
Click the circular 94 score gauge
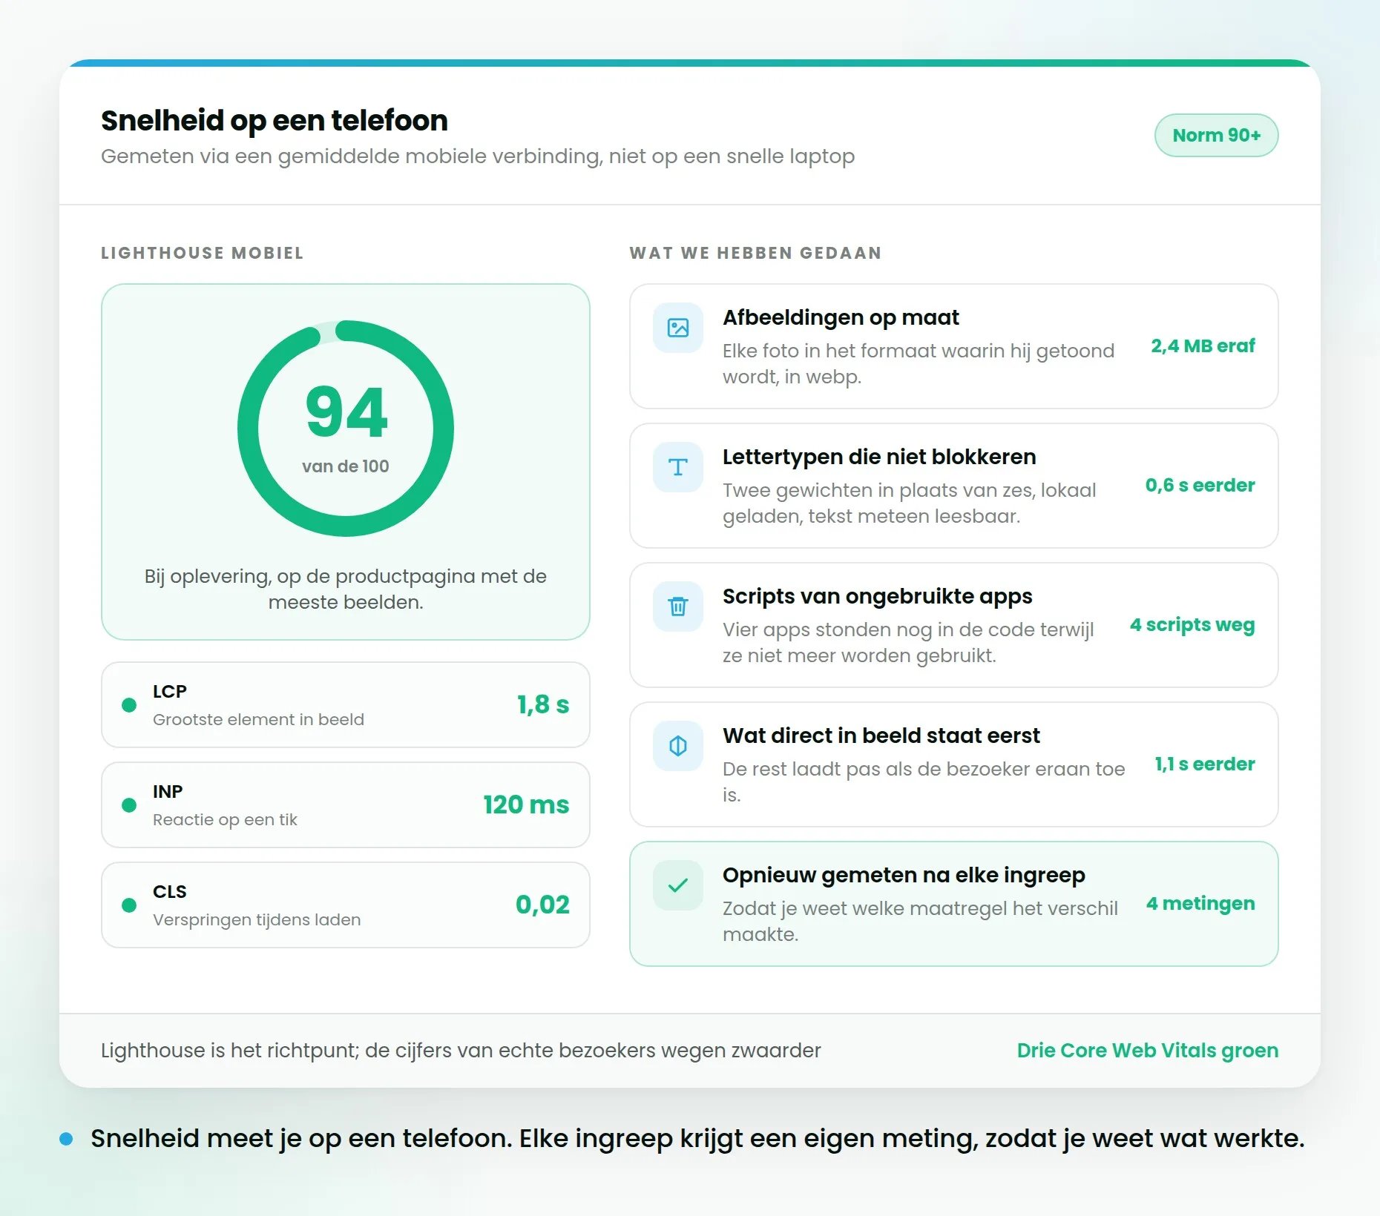(x=346, y=429)
